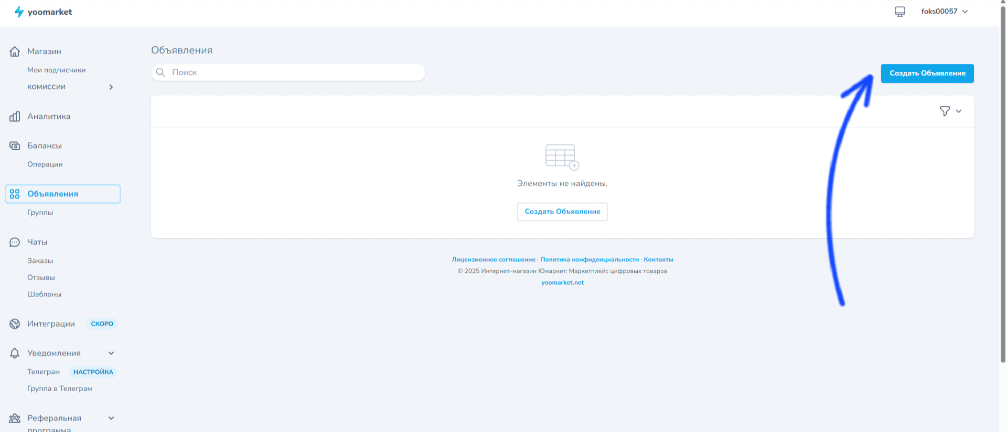Go to Заказы in the sidebar

point(40,261)
